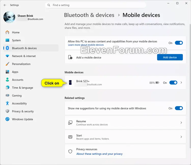Click Privacy resources title text

point(87,149)
